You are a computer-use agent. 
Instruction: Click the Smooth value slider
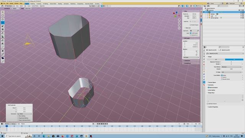click(x=231, y=69)
